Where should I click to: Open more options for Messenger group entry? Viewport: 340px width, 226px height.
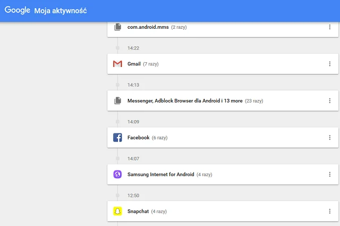tap(329, 101)
